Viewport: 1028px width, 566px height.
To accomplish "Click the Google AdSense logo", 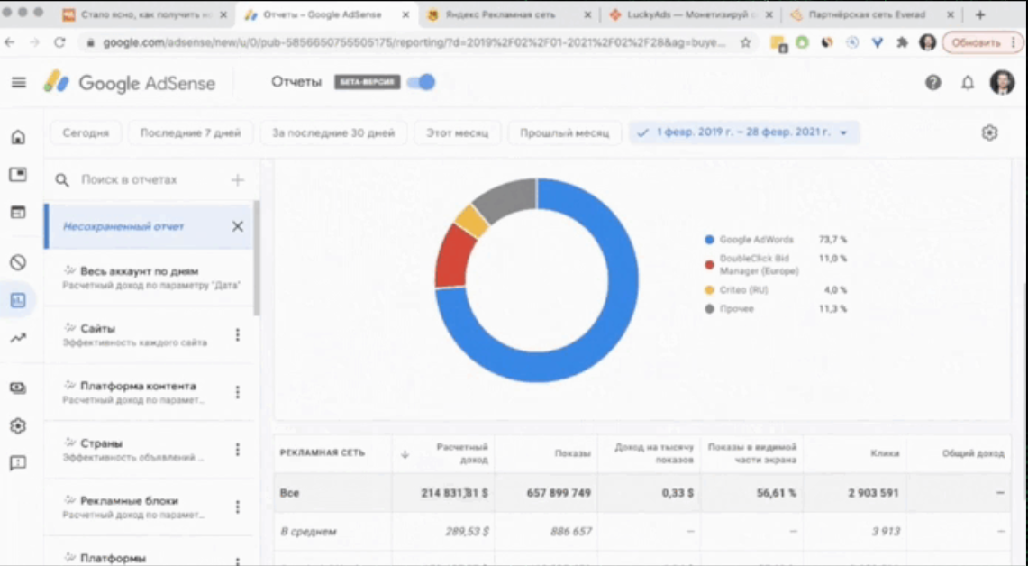I will 130,83.
